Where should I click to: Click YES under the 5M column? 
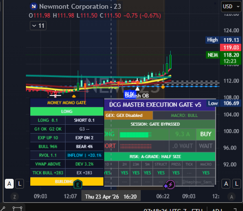tap(147, 173)
